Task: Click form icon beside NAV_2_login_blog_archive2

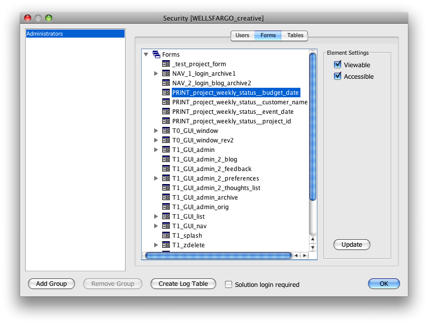Action: [x=166, y=83]
